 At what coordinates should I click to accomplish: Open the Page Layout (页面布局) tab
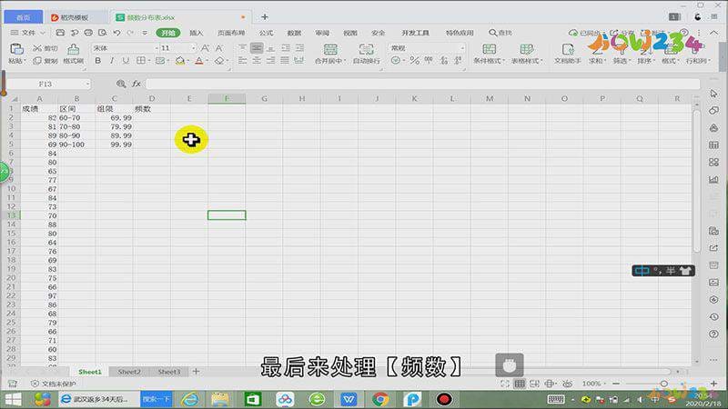pyautogui.click(x=231, y=33)
